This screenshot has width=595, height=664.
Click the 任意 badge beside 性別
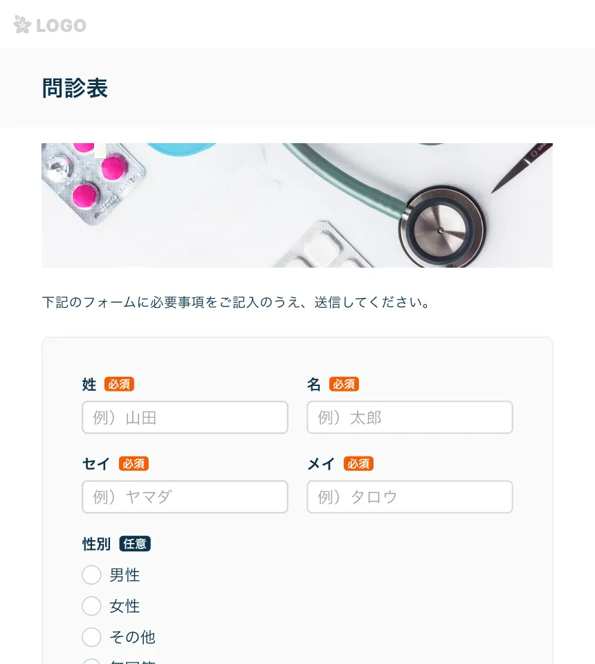click(135, 544)
